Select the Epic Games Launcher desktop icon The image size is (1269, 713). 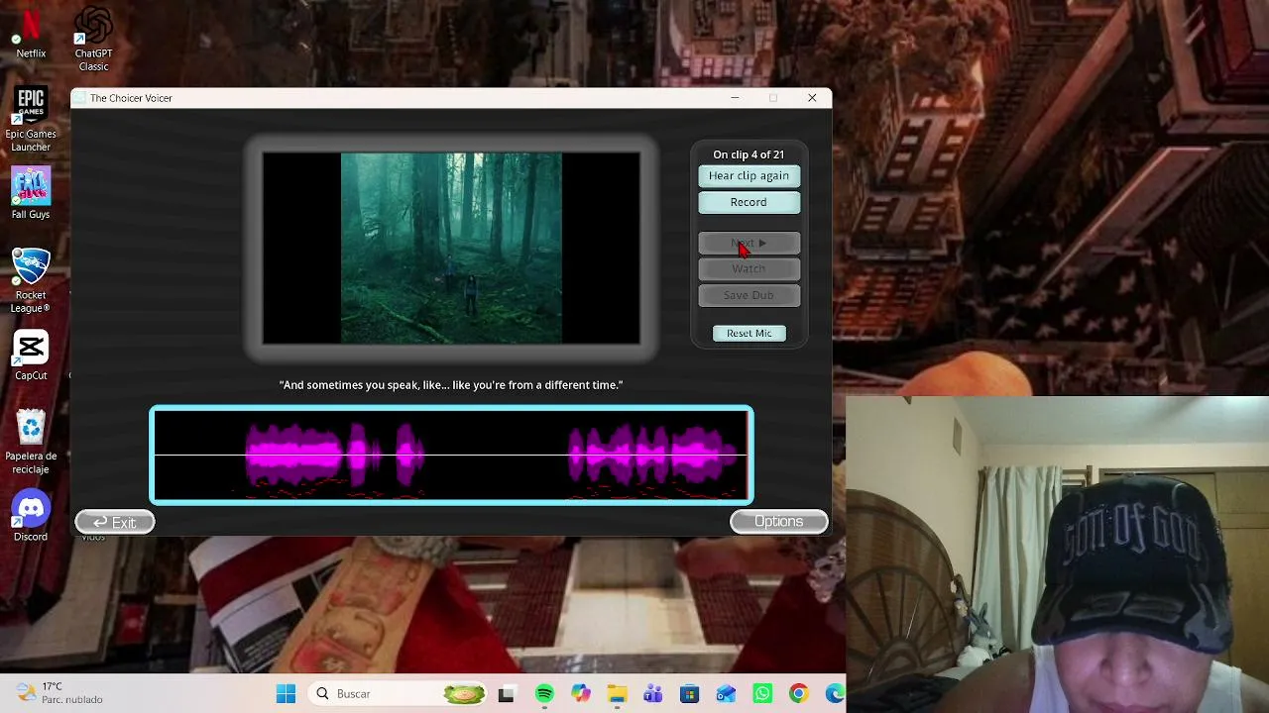pos(31,120)
